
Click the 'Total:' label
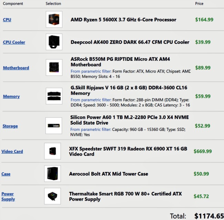[178, 216]
